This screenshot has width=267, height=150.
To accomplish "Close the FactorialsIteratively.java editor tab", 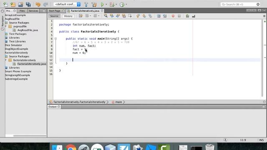I will click(x=102, y=11).
